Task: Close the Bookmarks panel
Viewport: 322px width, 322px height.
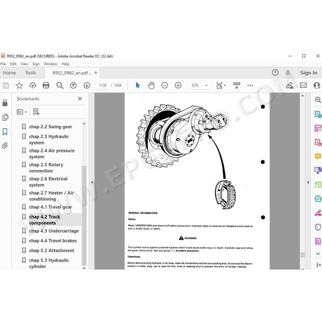Action: coord(80,98)
